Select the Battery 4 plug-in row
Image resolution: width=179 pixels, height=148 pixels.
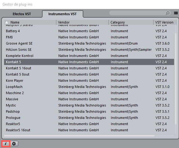point(89,31)
